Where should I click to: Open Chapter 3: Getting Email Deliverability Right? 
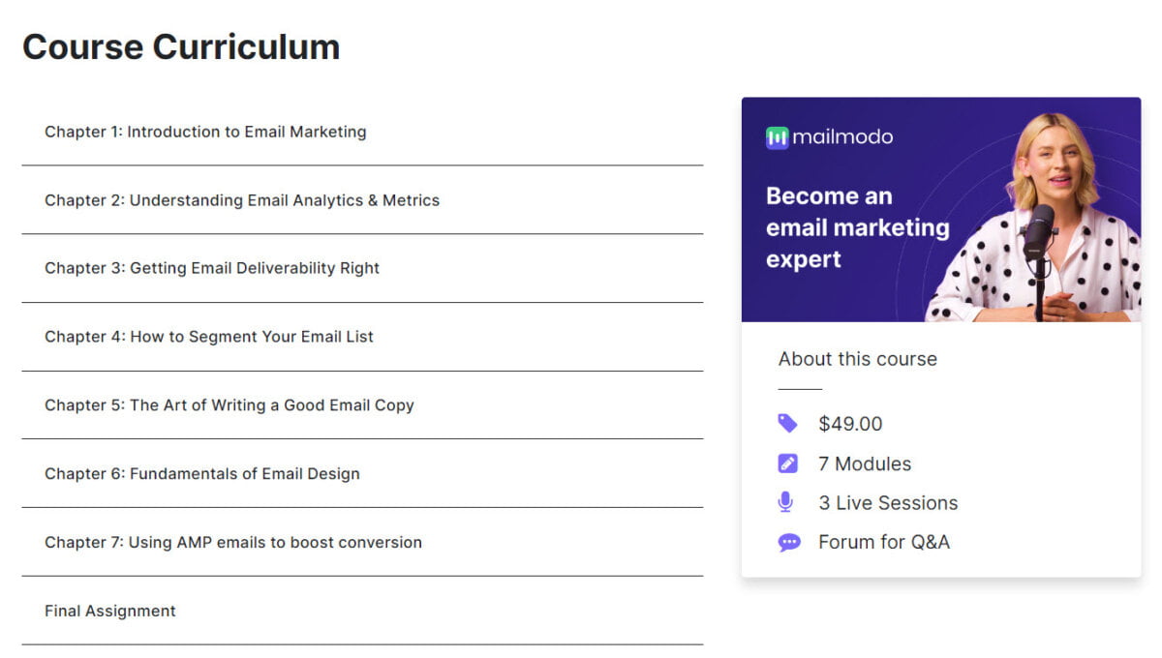point(210,268)
